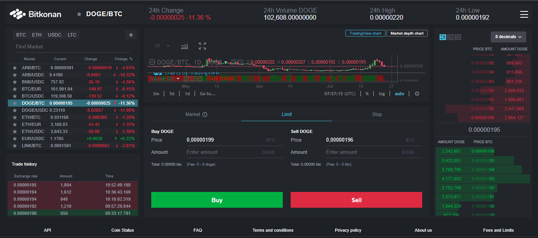Set chart range to 3m
Viewport: 538px width, 238px height.
click(x=156, y=94)
